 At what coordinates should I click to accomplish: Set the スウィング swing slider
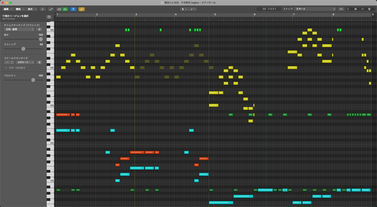tap(23, 49)
